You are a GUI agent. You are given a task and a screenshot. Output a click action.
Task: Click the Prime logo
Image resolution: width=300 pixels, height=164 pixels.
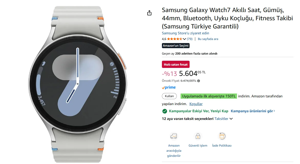coord(169,88)
